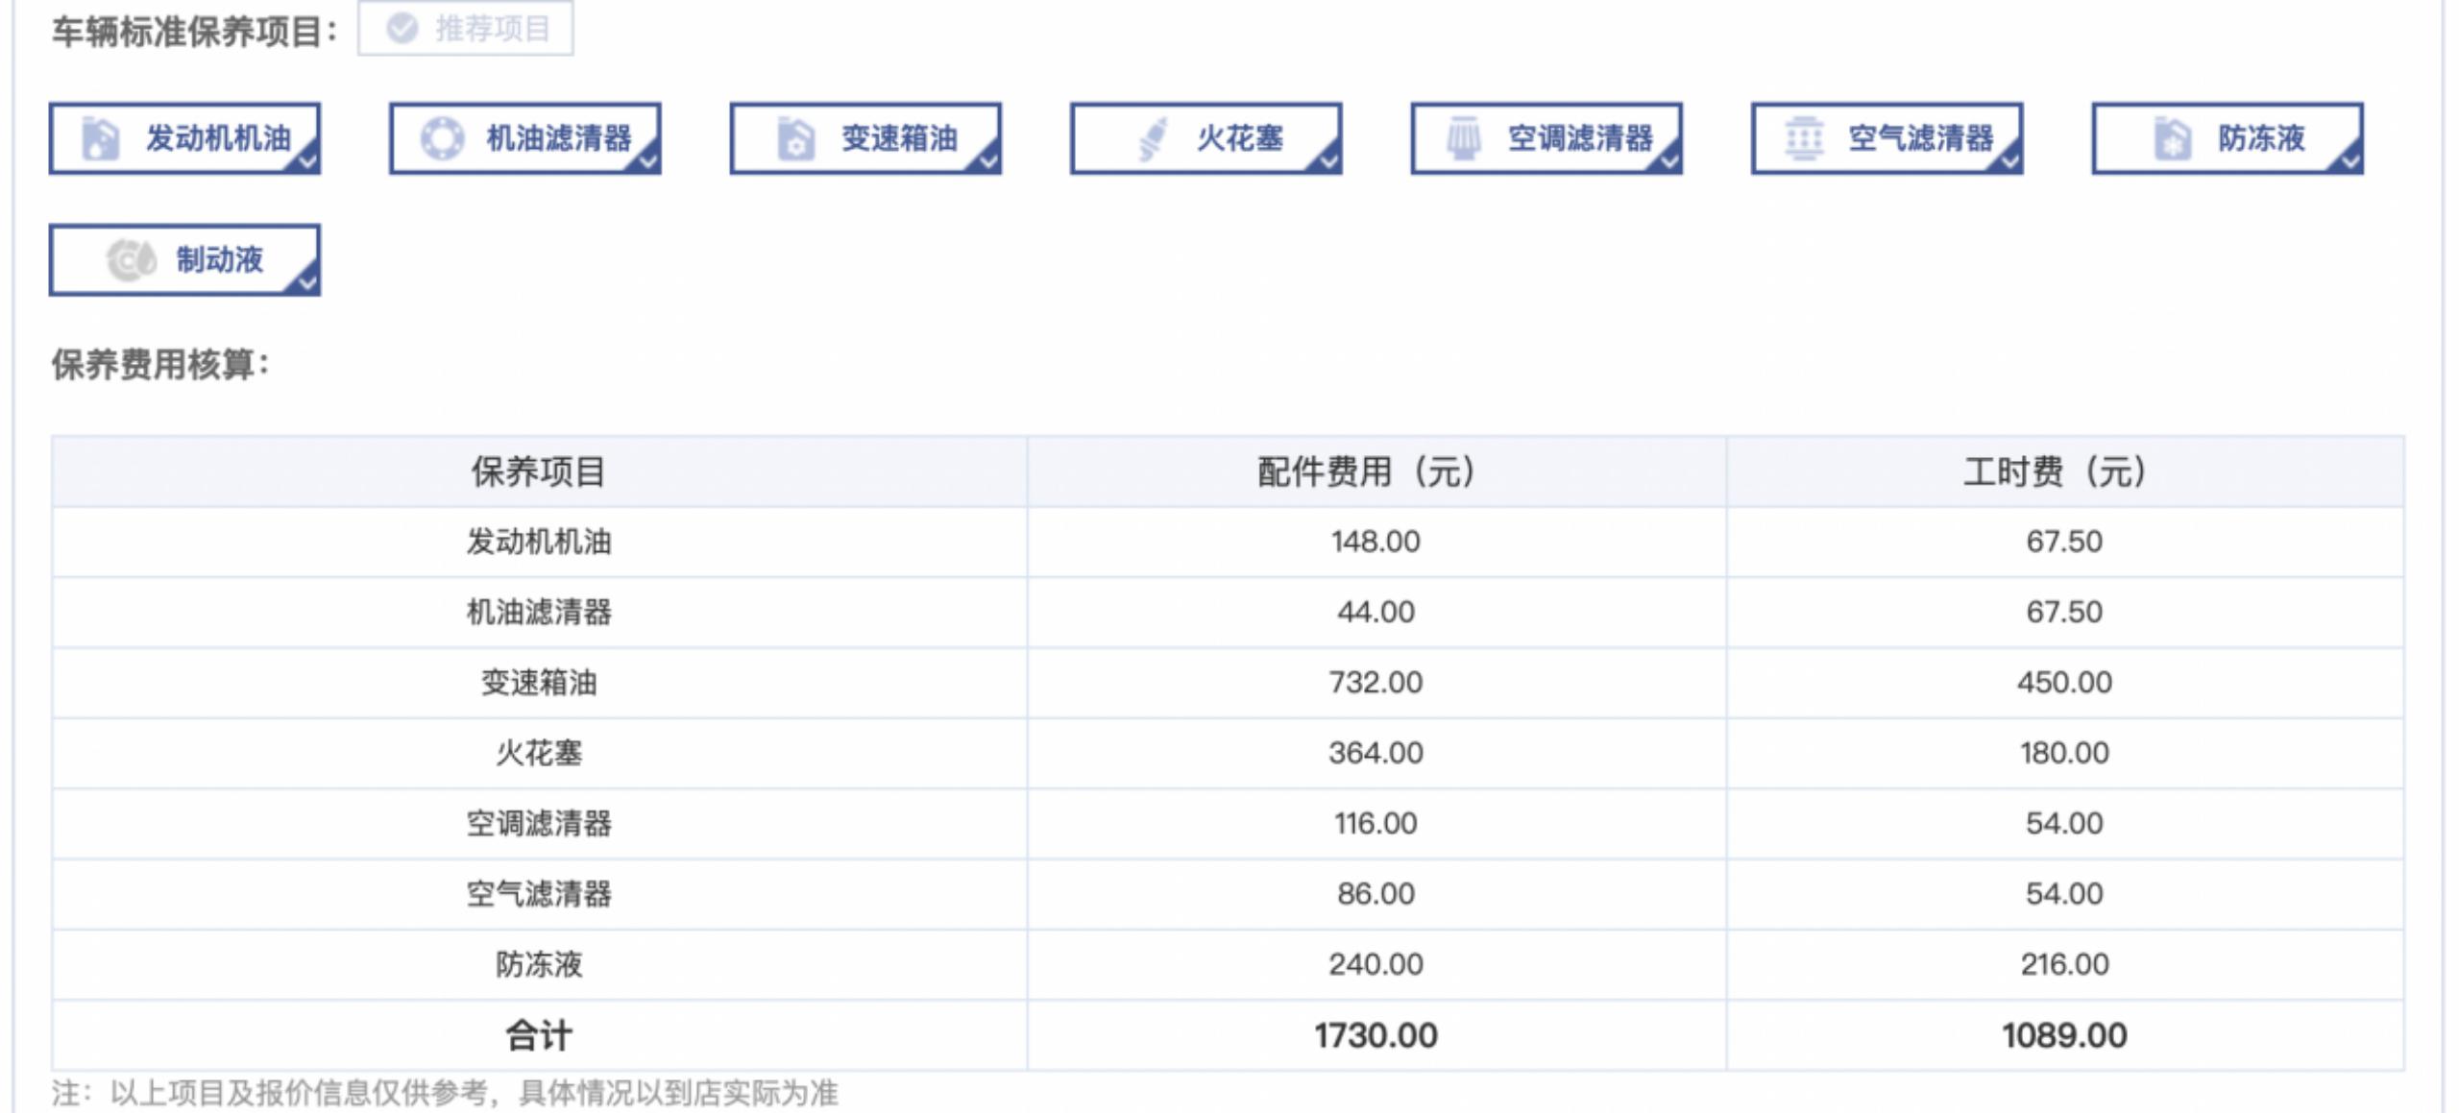Click the circular check icon inside 推荐项目
The height and width of the screenshot is (1113, 2459).
(x=402, y=29)
